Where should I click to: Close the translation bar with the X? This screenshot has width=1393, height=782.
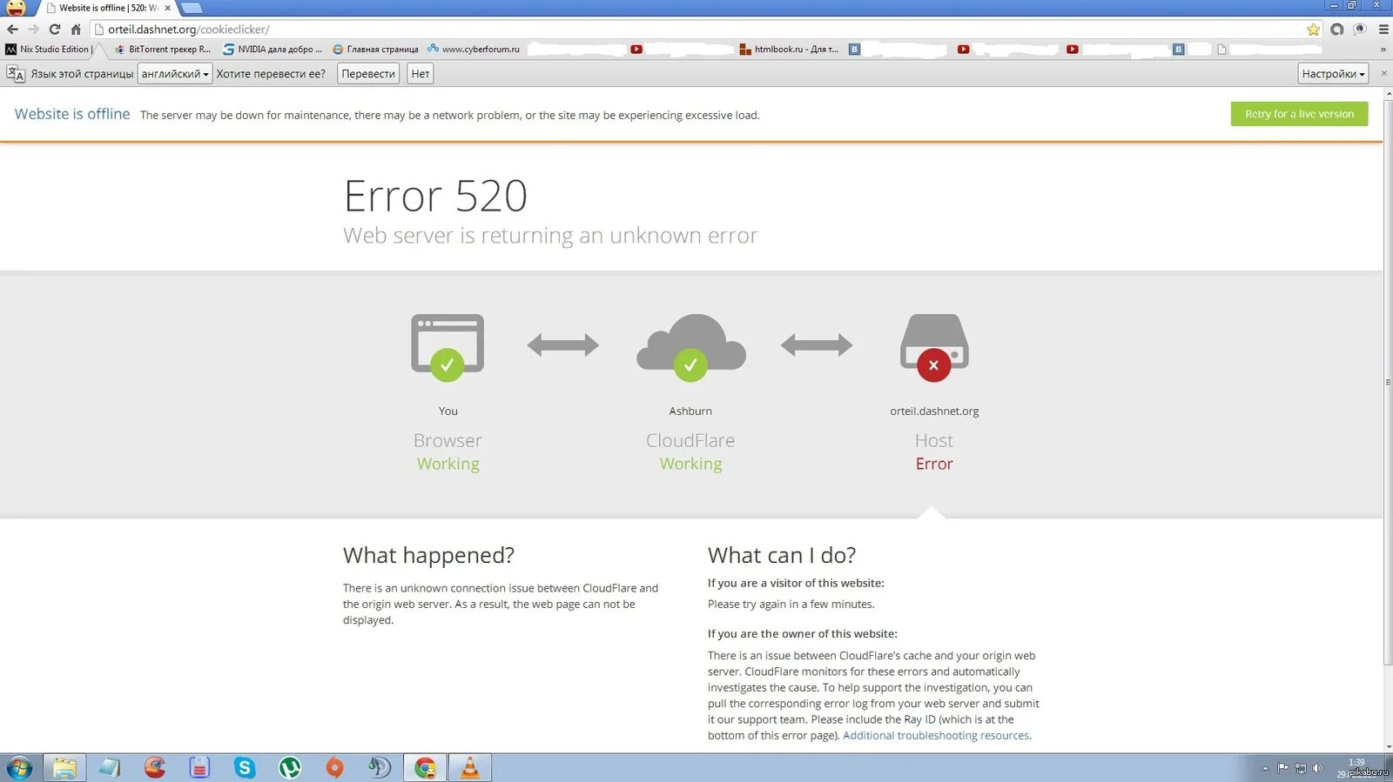click(1383, 73)
